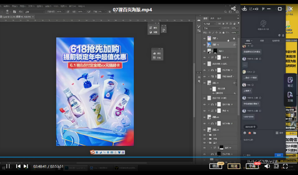The width and height of the screenshot is (298, 175).
Task: Pause the video playback
Action: point(8,166)
